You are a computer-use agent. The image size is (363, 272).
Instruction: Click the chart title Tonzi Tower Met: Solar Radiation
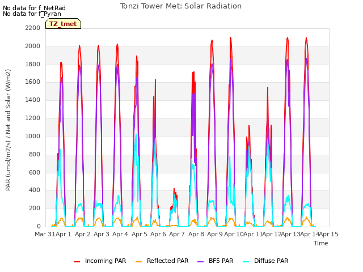pos(181,6)
